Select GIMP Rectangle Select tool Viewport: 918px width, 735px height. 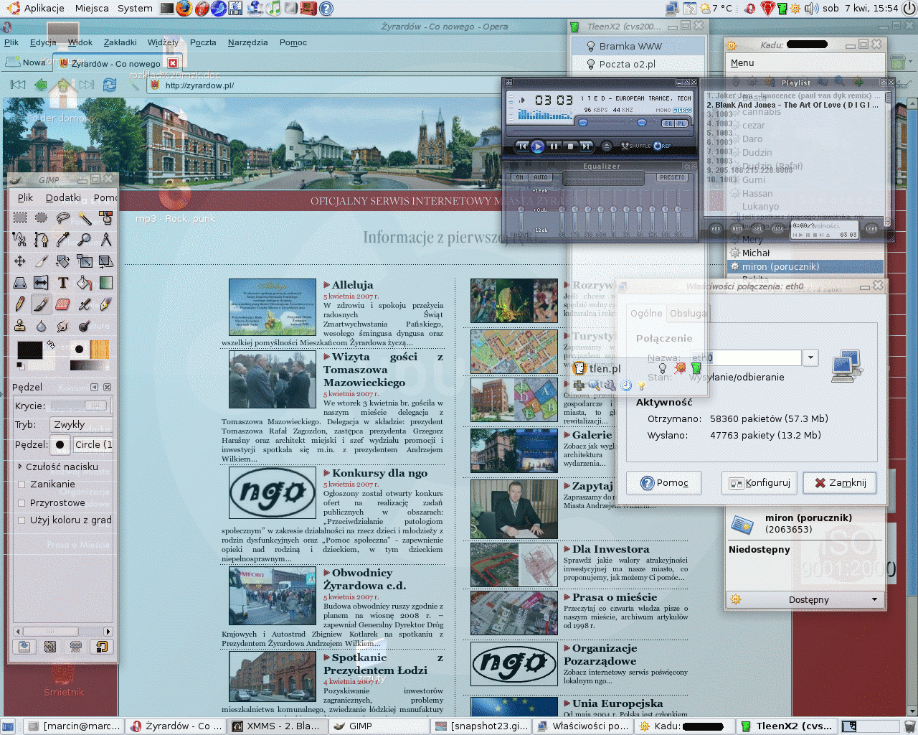pyautogui.click(x=20, y=217)
